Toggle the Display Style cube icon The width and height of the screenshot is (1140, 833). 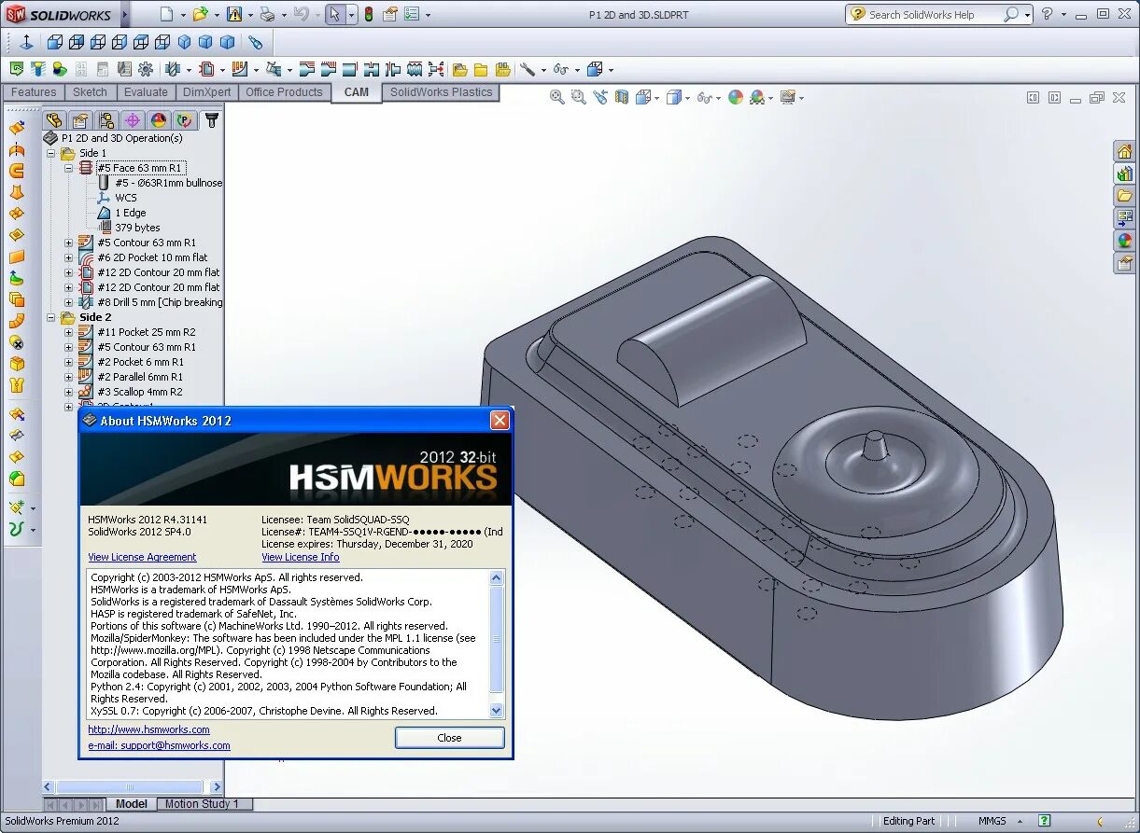675,97
